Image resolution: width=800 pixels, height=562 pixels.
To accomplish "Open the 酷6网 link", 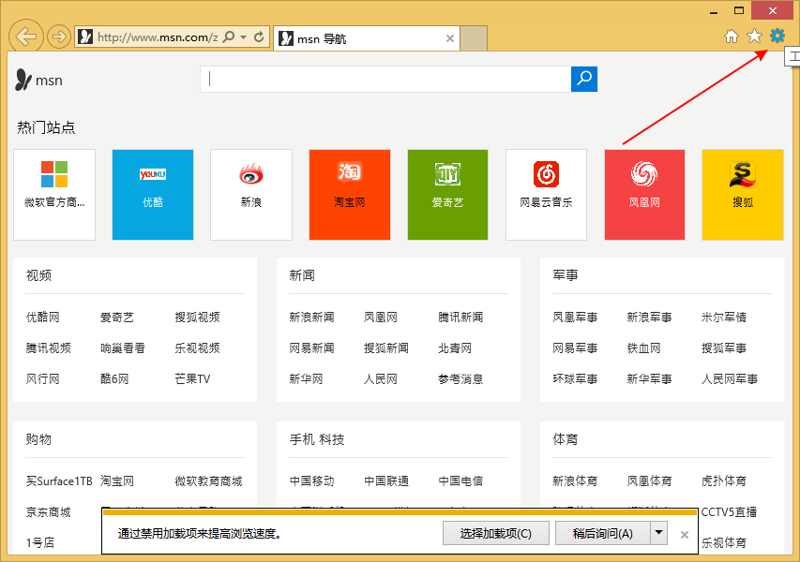I will 114,379.
